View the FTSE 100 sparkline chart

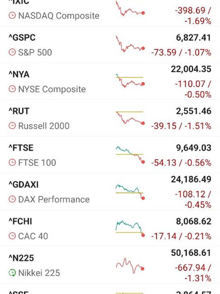tap(130, 154)
